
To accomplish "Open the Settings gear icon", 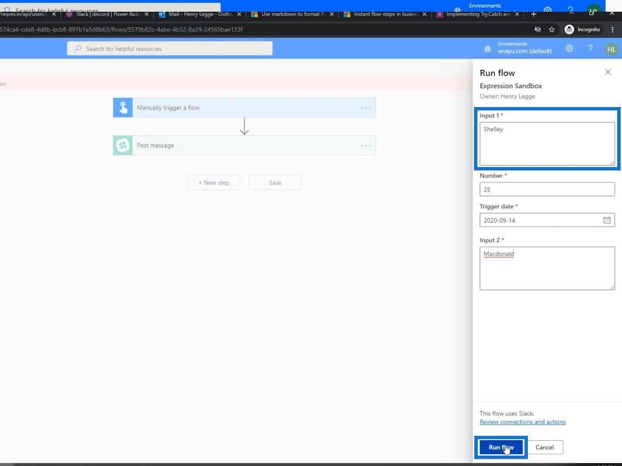I will click(569, 48).
